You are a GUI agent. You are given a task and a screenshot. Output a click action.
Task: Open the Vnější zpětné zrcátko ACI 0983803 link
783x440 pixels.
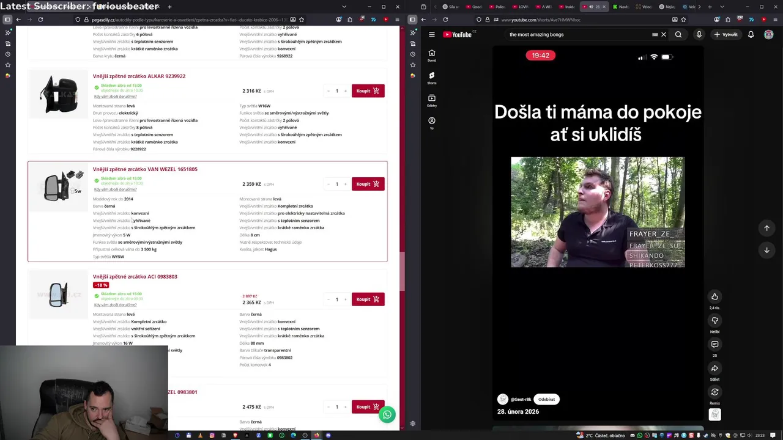pos(135,277)
